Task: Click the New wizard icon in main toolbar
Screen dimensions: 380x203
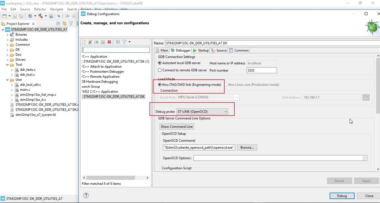Action: [x=4, y=16]
